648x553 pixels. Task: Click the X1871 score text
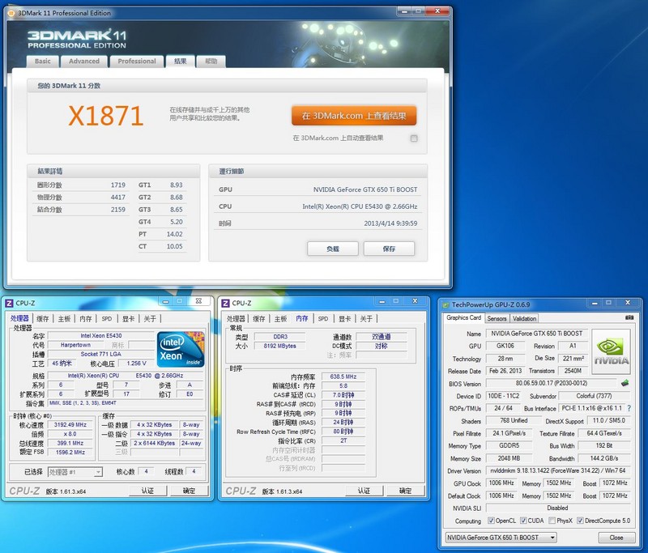tap(106, 116)
